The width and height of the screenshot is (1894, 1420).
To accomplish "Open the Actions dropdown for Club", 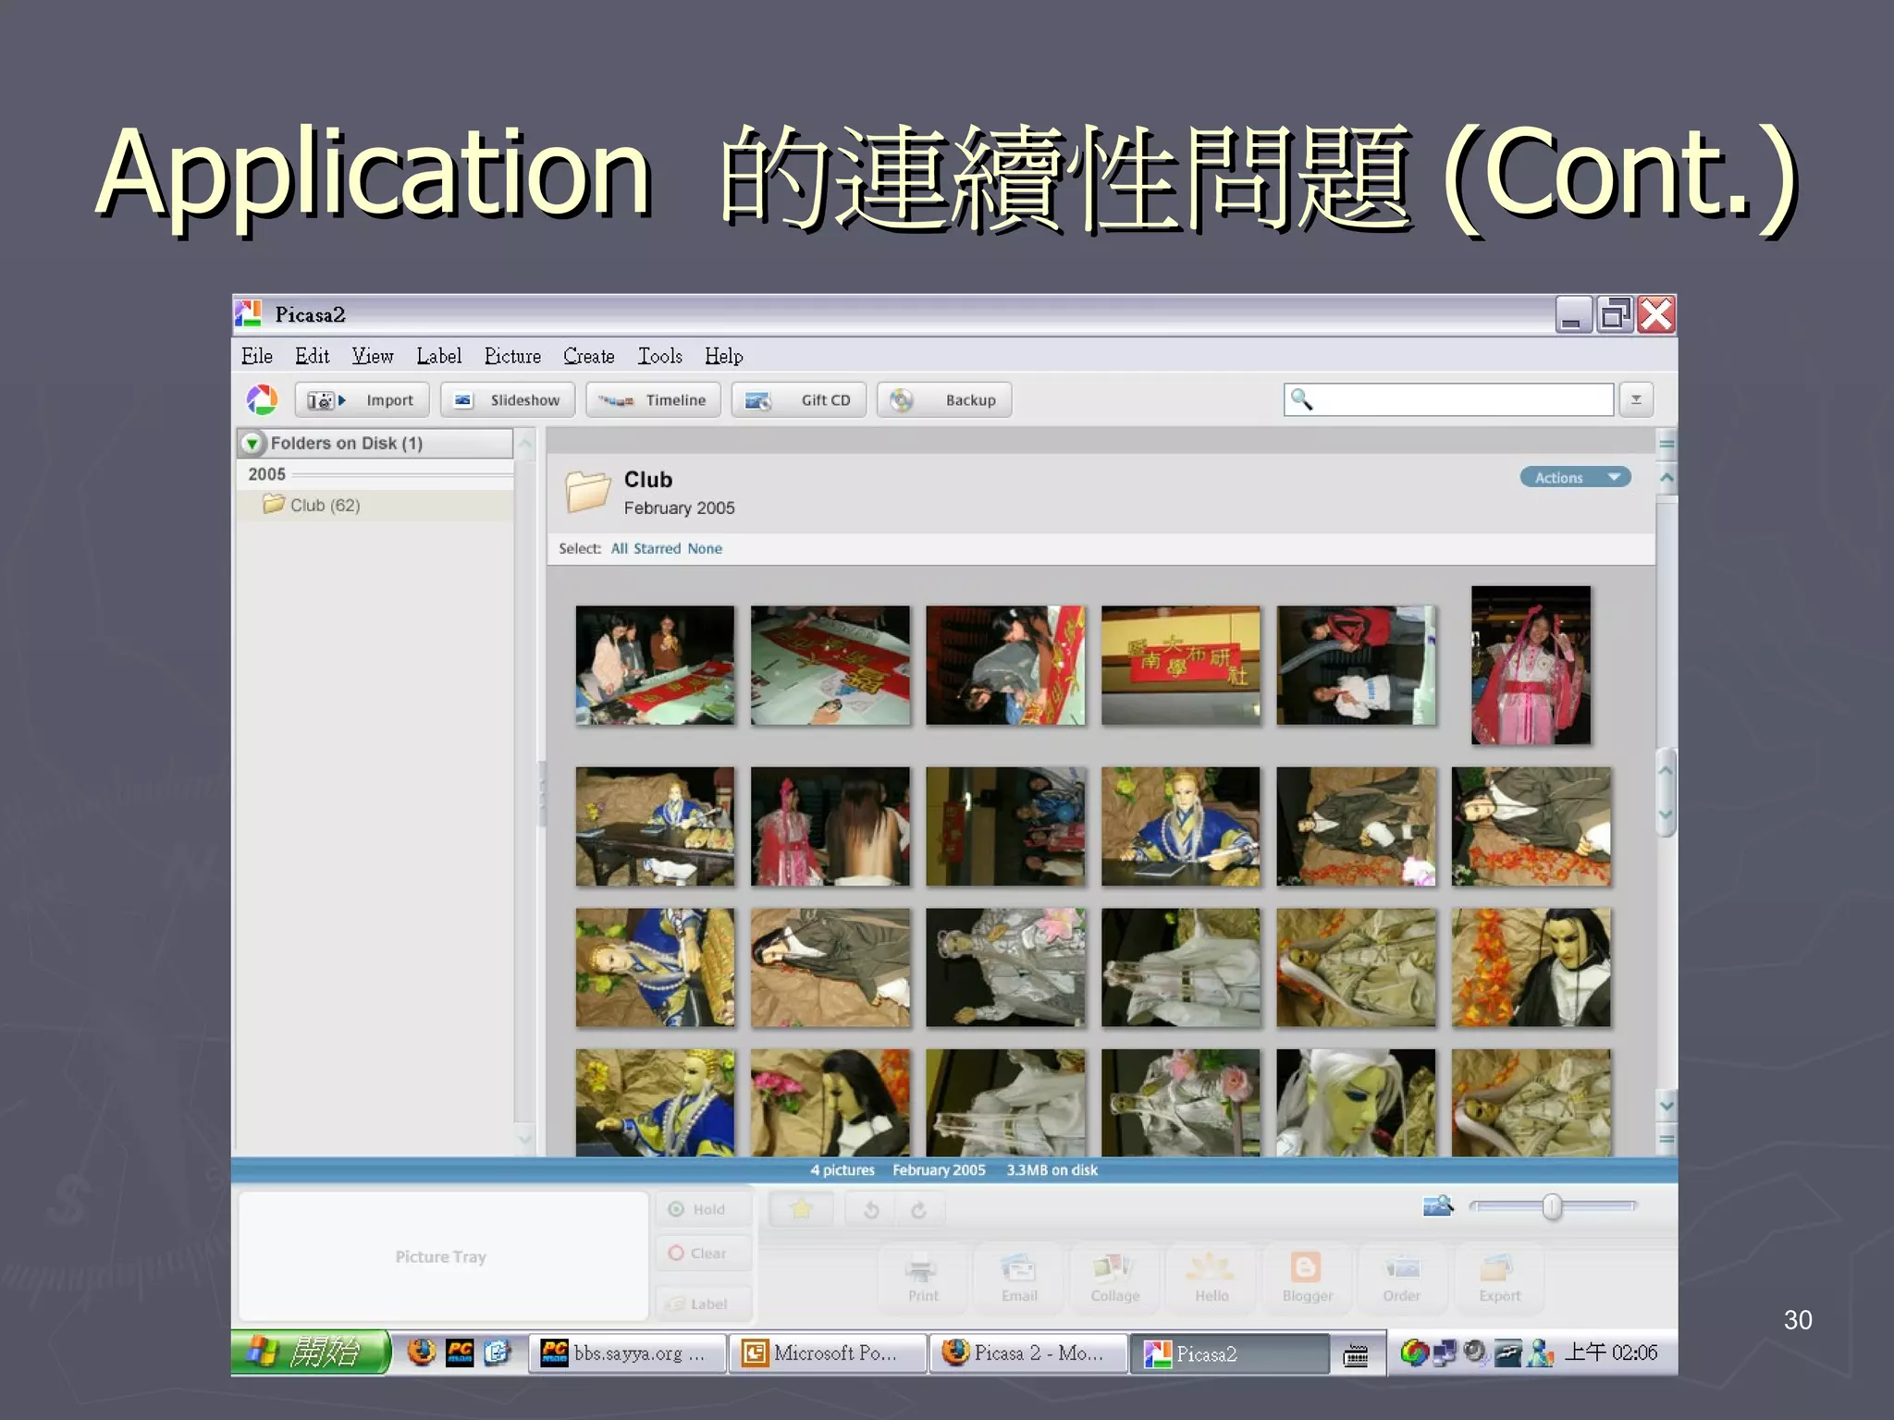I will point(1575,477).
